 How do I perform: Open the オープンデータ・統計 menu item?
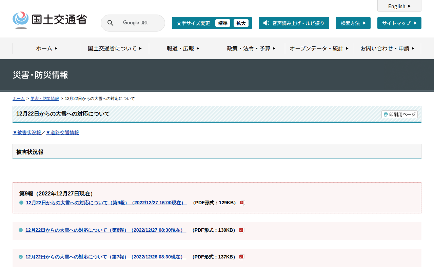pyautogui.click(x=319, y=48)
